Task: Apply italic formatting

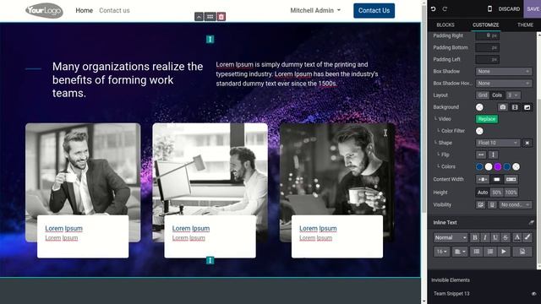Action: 484,237
